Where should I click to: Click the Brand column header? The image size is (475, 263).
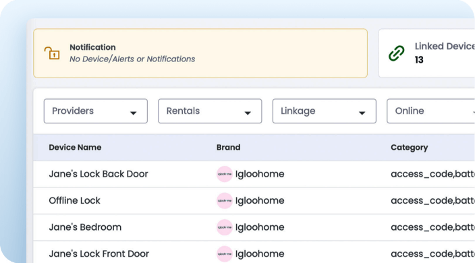pos(229,148)
